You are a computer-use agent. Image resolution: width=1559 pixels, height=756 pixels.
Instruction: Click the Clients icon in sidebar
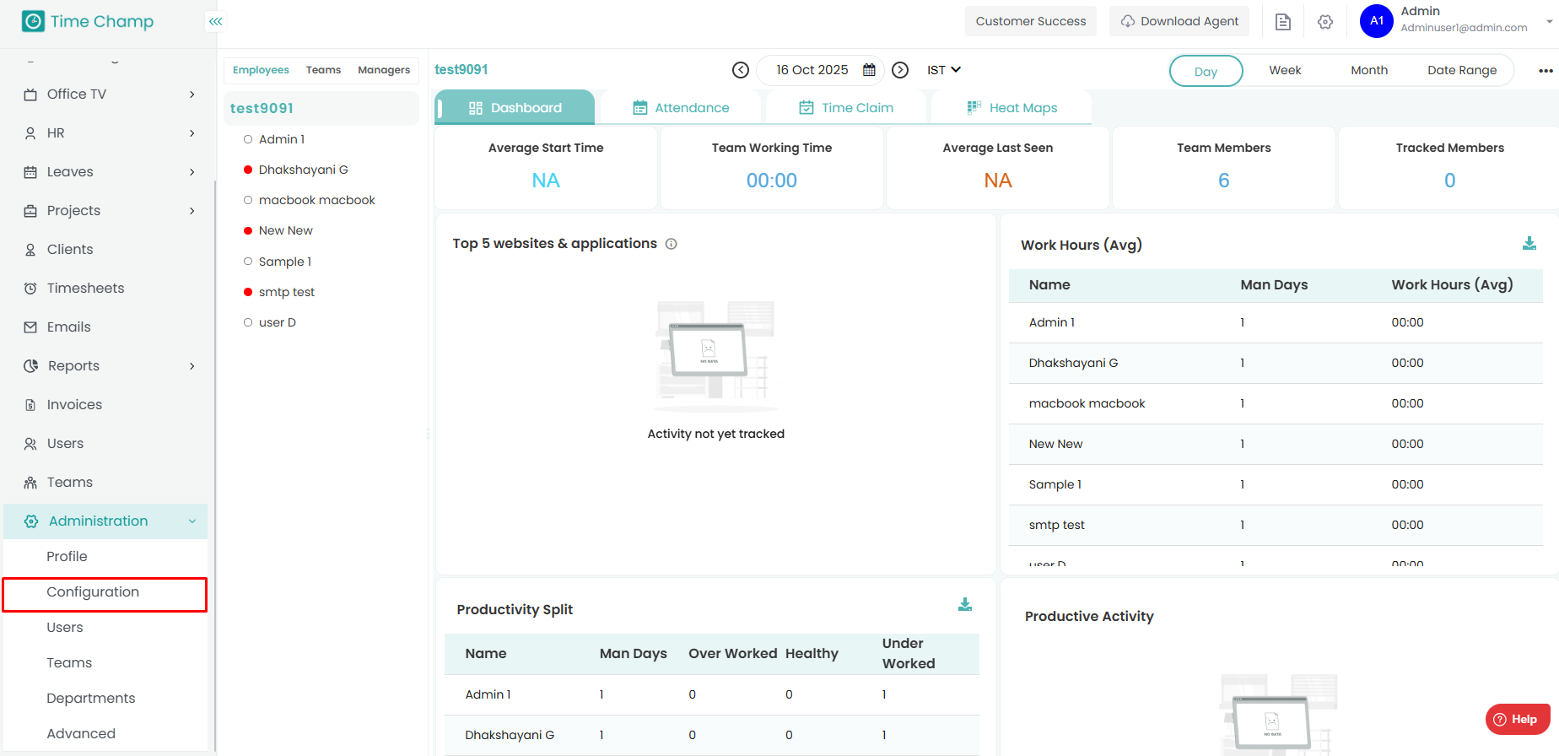30,250
